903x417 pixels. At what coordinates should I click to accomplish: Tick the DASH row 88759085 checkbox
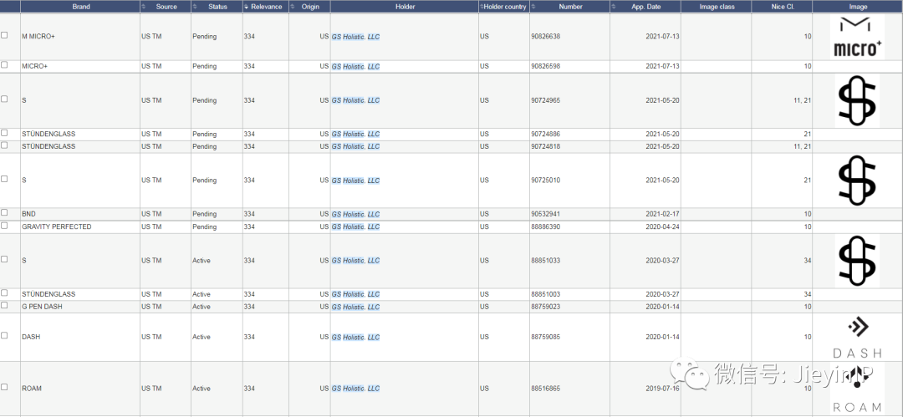pos(5,335)
